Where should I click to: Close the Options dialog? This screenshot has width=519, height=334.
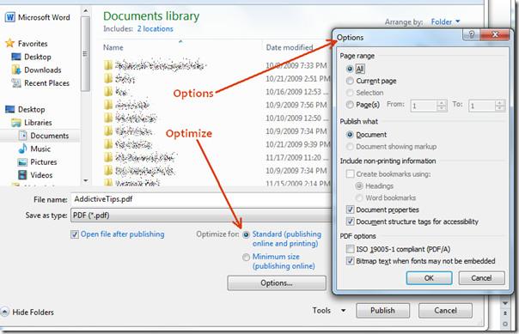(x=494, y=34)
